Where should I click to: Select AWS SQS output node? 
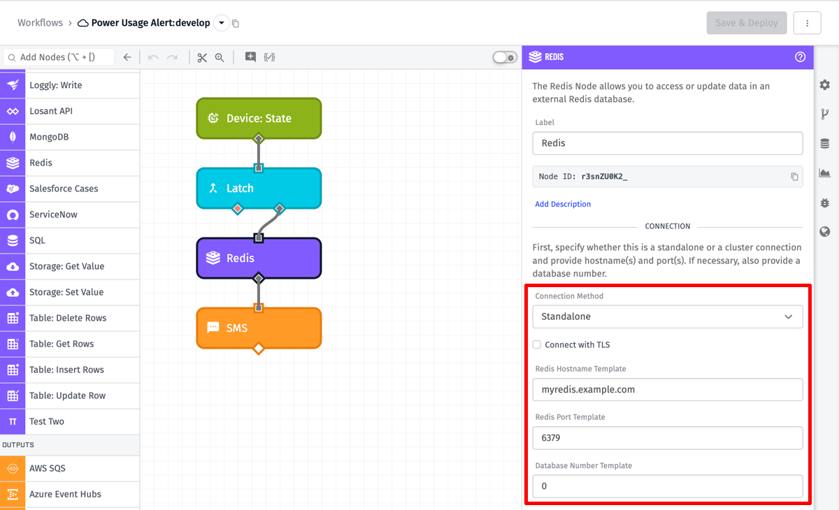[70, 468]
